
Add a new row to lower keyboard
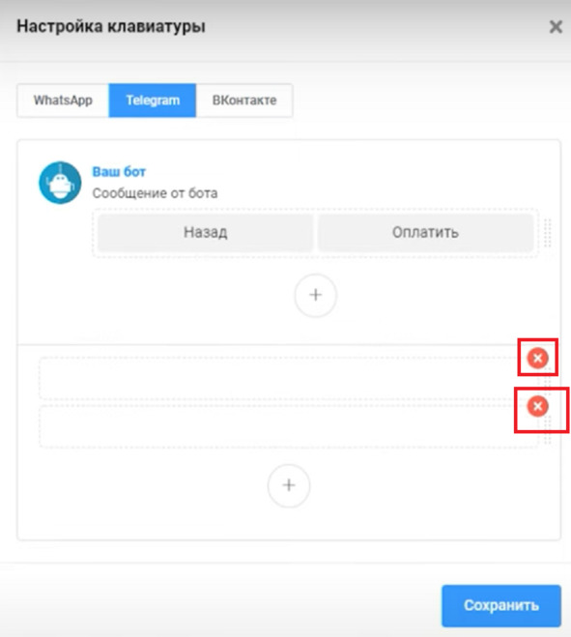coord(289,485)
